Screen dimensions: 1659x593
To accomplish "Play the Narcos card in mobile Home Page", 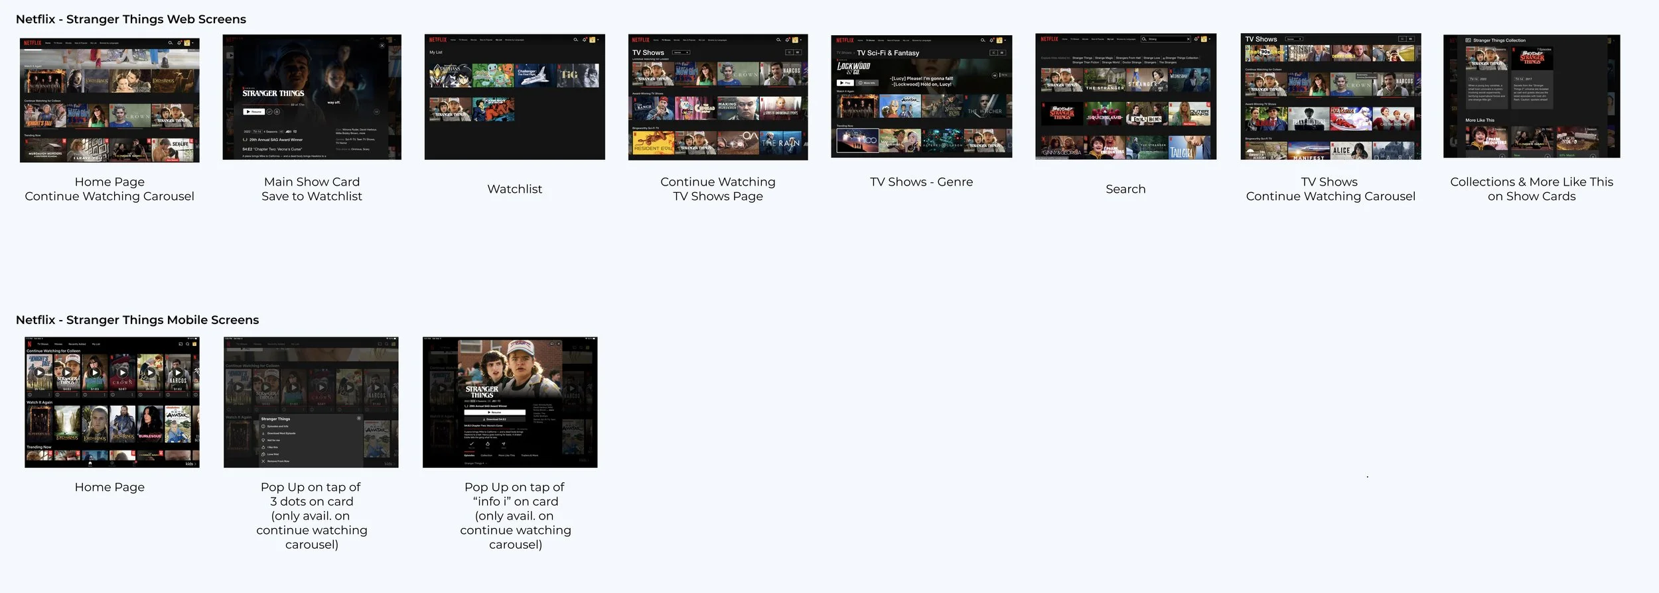I will click(178, 372).
